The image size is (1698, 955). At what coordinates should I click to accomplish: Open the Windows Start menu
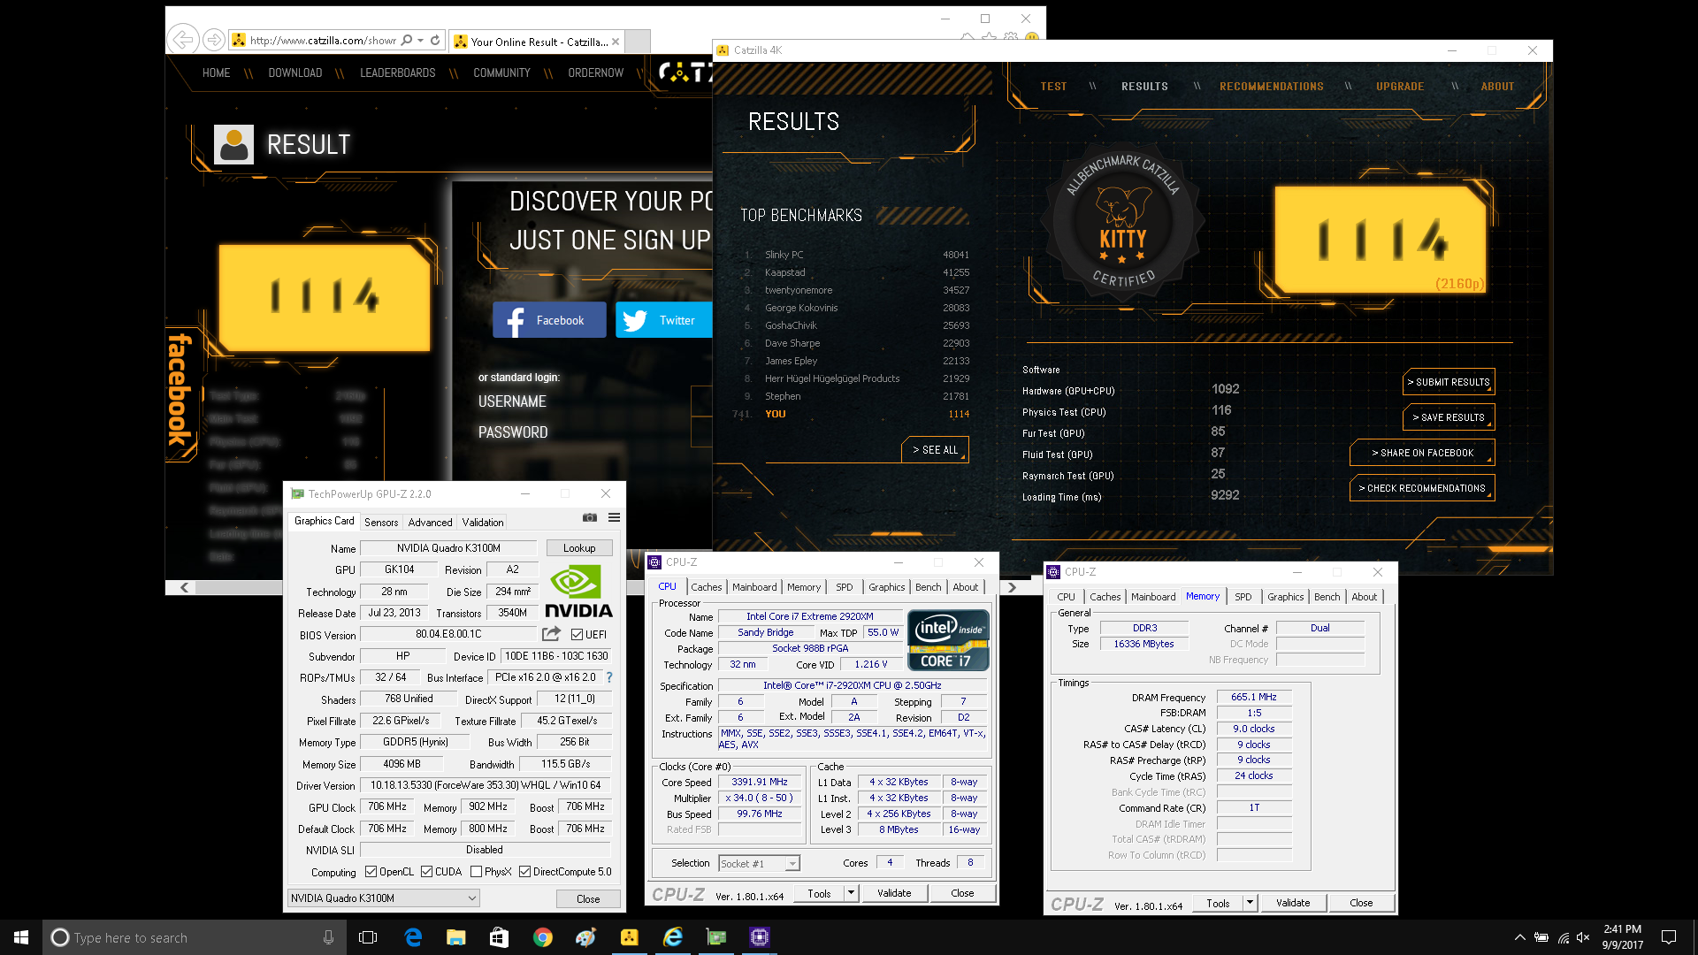(21, 937)
